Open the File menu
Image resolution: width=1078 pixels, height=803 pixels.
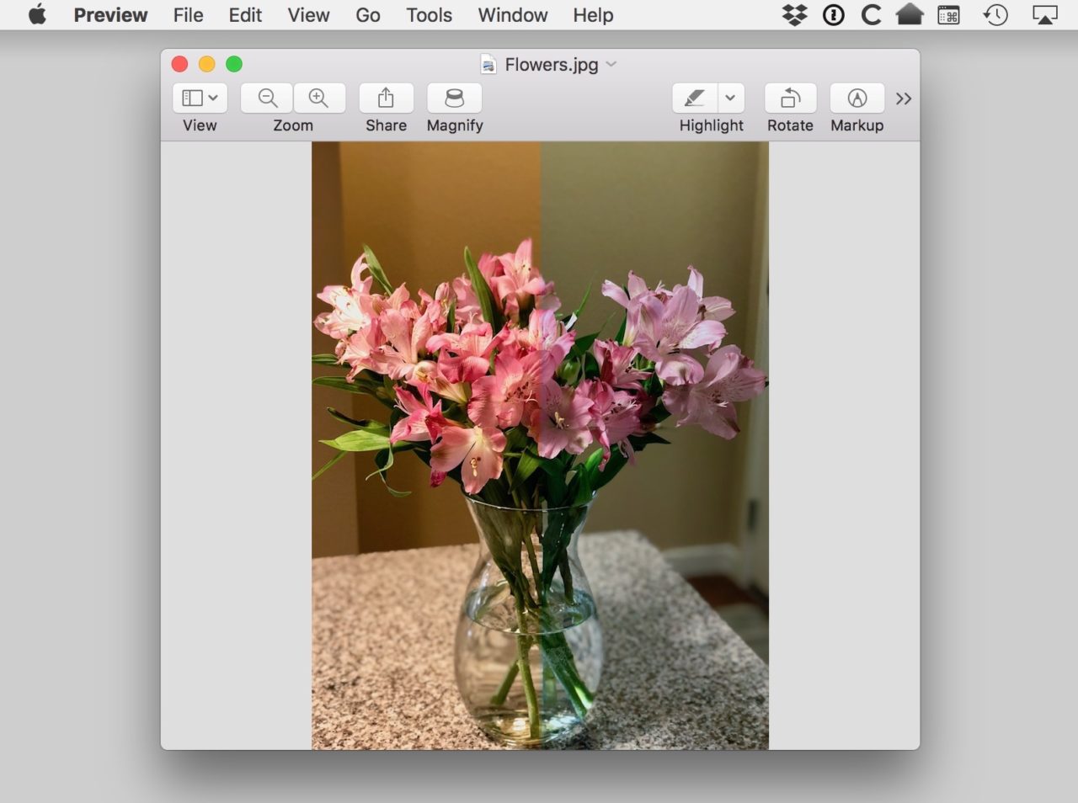188,15
